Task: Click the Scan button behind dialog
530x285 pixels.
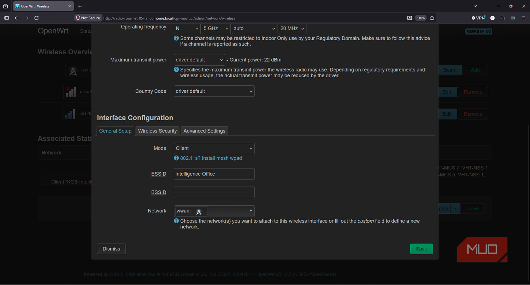Action: 449,70
